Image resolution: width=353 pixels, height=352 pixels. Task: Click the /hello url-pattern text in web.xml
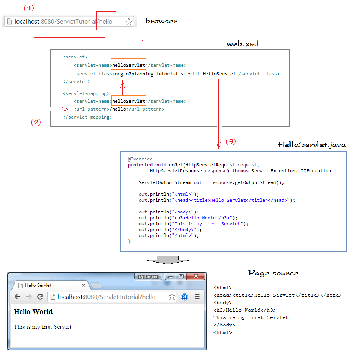118,109
